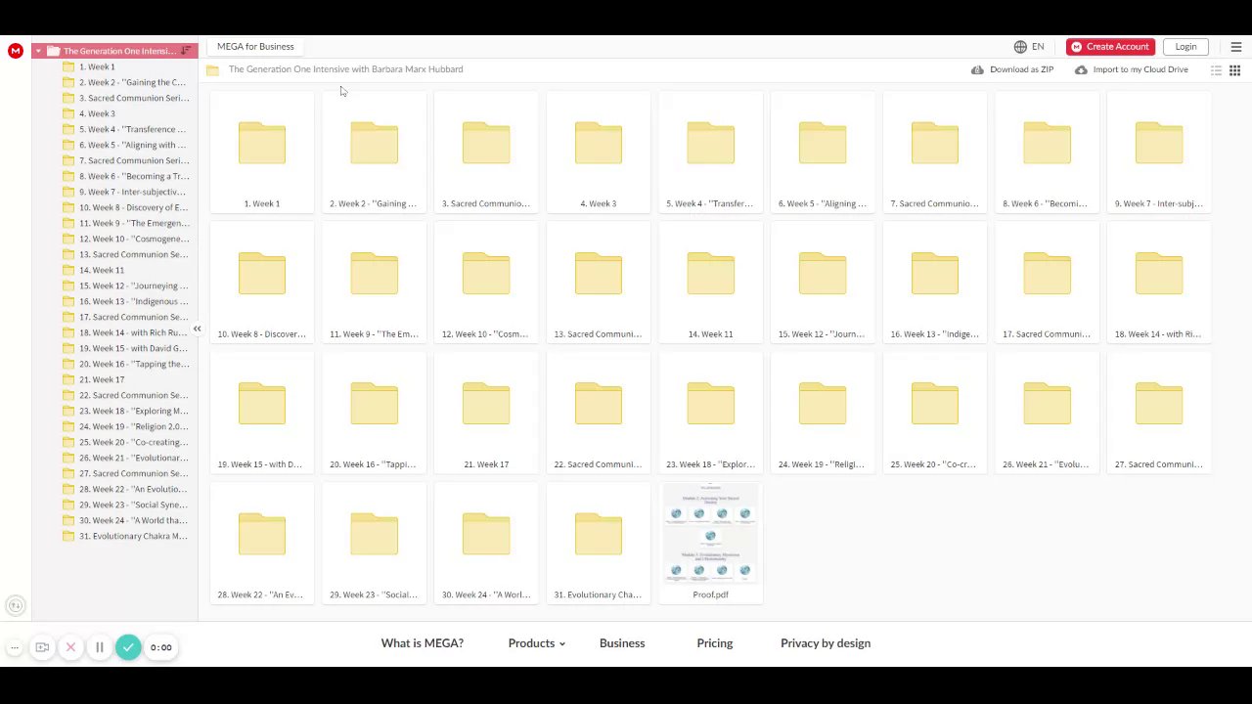The height and width of the screenshot is (704, 1252).
Task: Collapse 'The Generation One Intensi...' tree root arrow
Action: tap(38, 51)
